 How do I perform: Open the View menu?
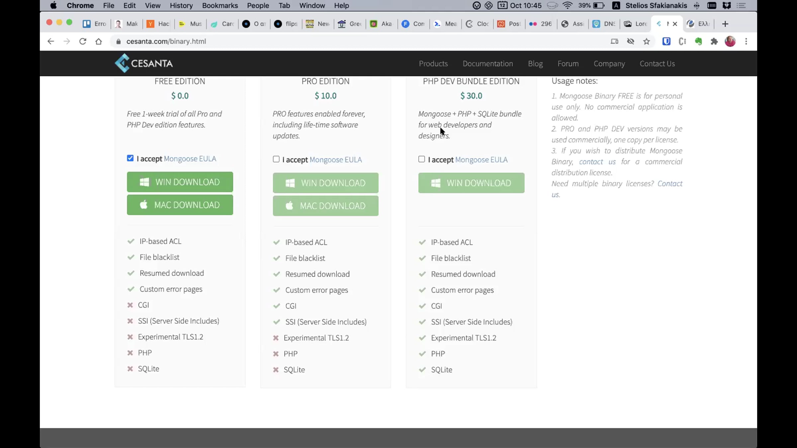click(x=153, y=5)
